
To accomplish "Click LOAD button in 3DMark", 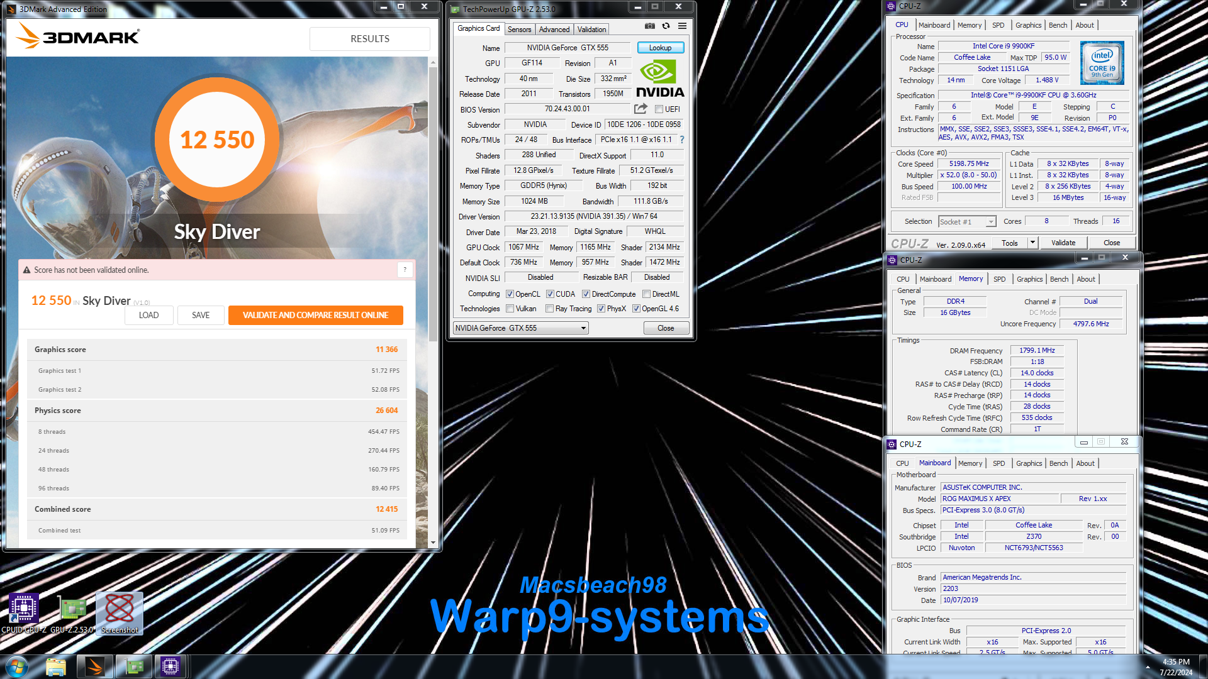I will 148,315.
